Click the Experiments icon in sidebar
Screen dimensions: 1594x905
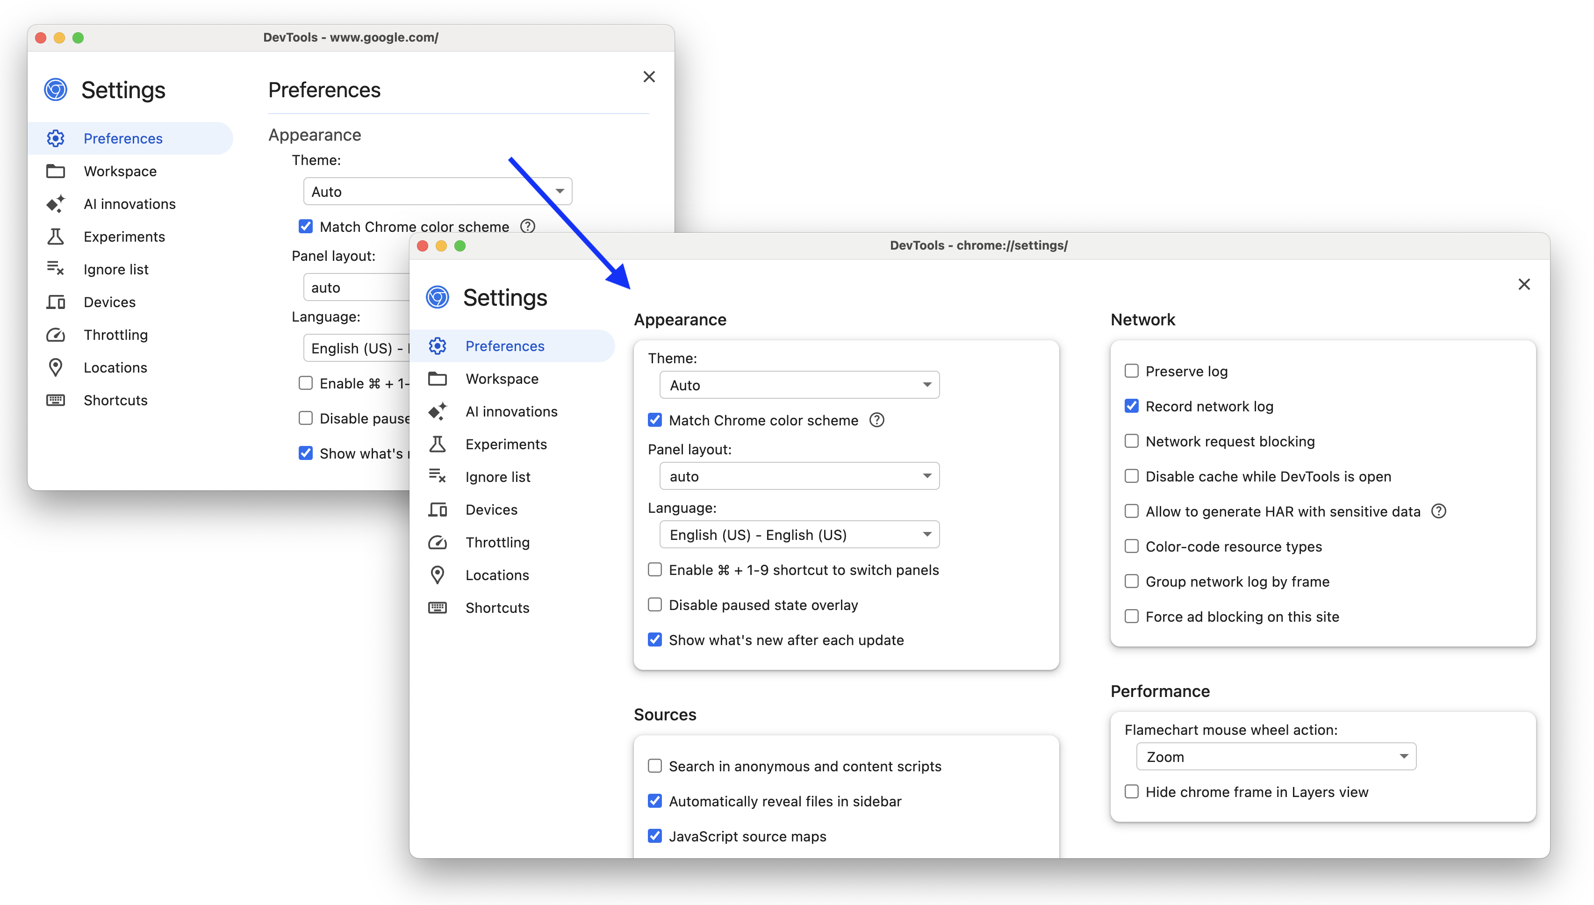(x=438, y=443)
